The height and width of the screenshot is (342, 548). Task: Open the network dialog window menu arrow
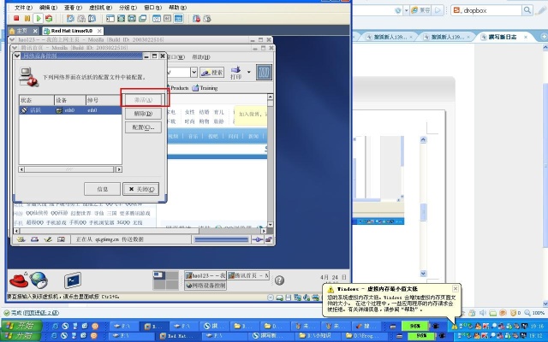point(17,56)
